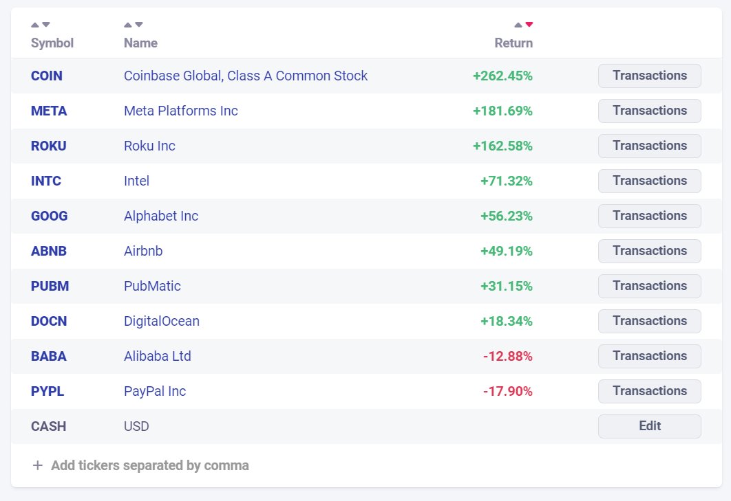Open the PYPL symbol link
Image resolution: width=731 pixels, height=501 pixels.
click(47, 391)
